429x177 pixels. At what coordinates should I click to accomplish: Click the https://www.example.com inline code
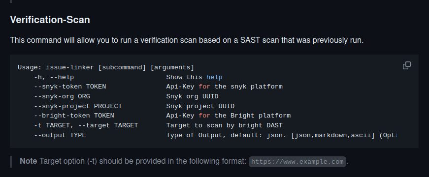point(297,162)
